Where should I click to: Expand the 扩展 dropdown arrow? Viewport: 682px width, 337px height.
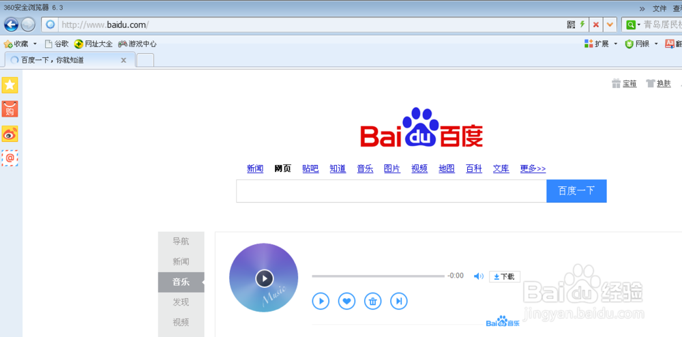tap(615, 44)
